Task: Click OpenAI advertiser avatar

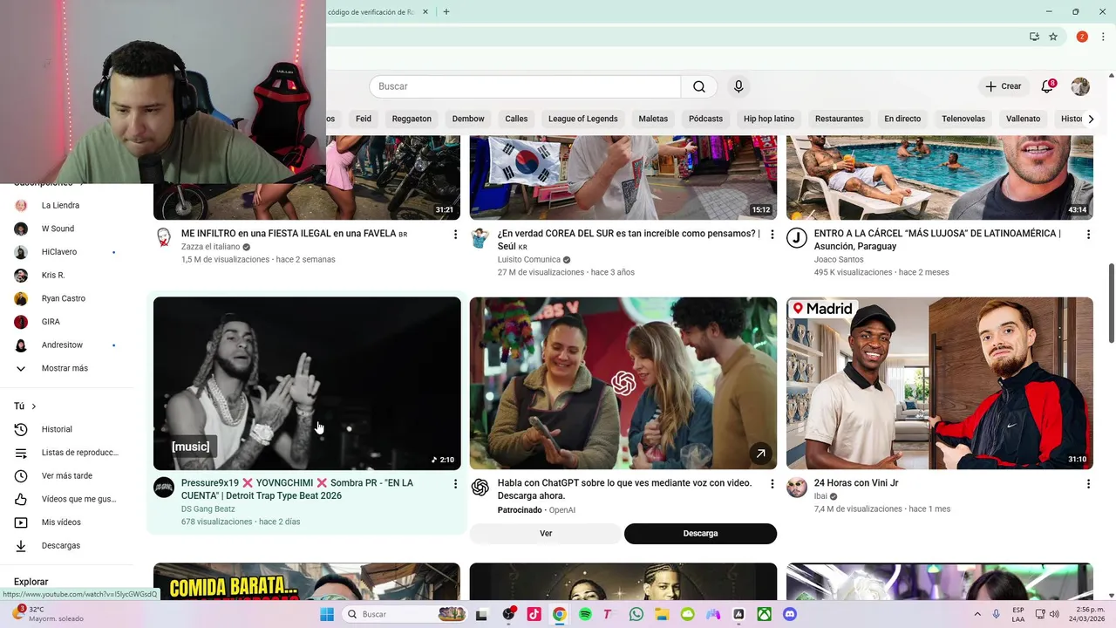Action: point(480,488)
